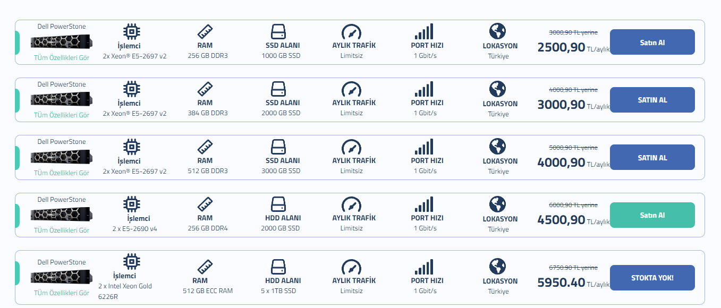Click the port speed icon in the 4500,90 TL row
The height and width of the screenshot is (308, 721).
point(423,204)
